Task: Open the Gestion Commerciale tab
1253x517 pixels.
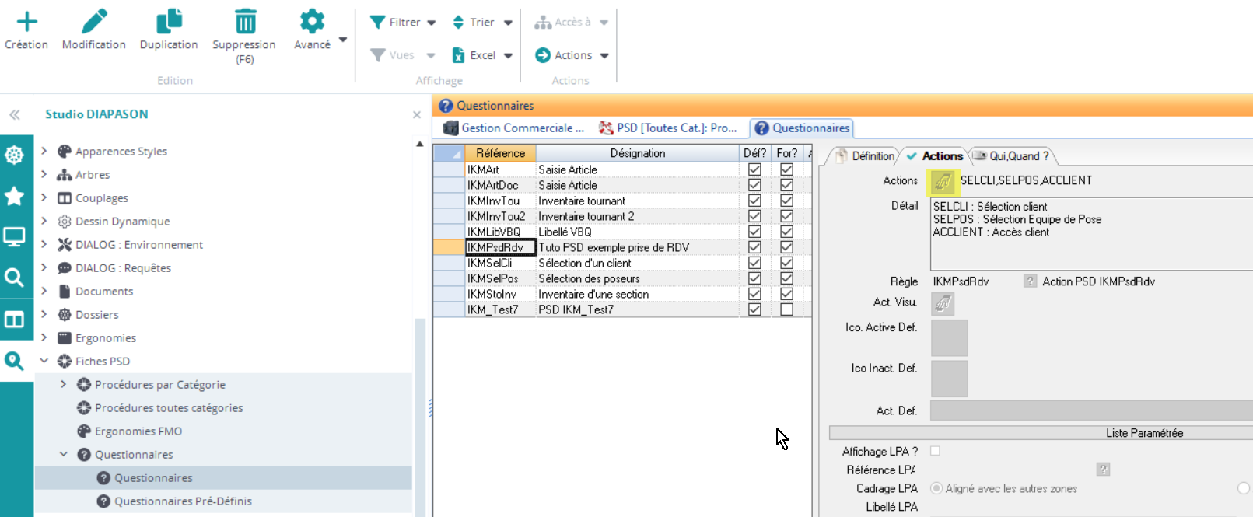Action: coord(514,128)
